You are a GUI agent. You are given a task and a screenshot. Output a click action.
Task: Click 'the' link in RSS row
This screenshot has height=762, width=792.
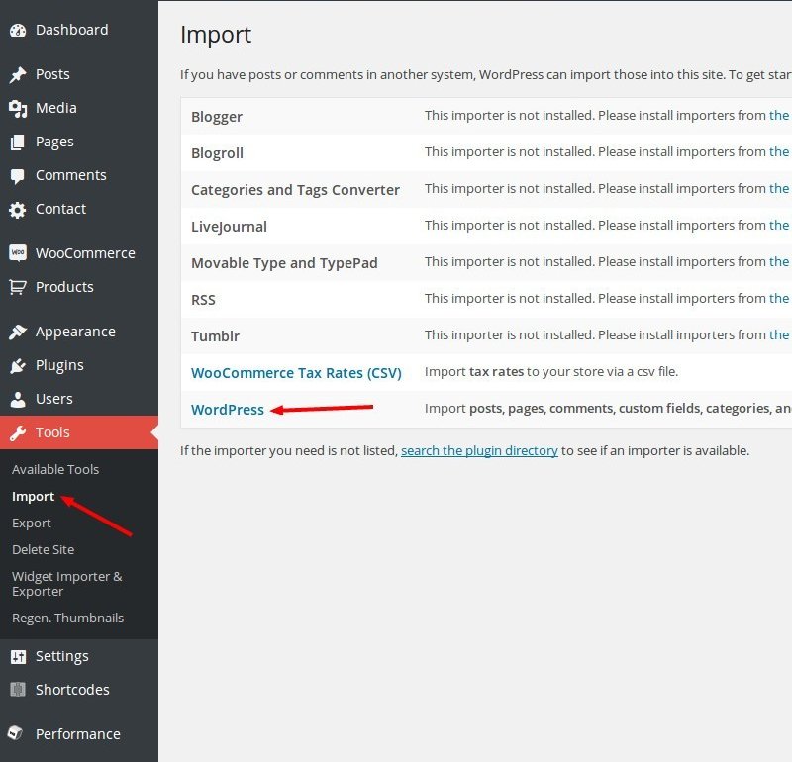click(779, 299)
